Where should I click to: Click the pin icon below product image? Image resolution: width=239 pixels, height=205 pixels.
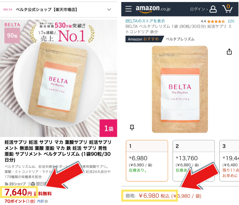point(132,127)
